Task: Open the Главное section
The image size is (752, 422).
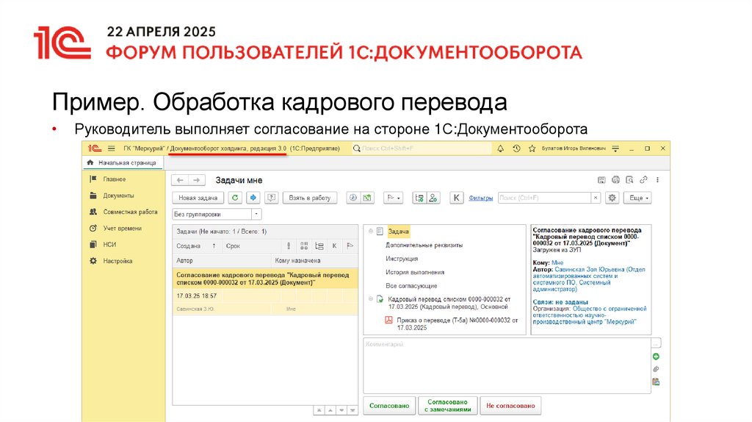Action: tap(114, 179)
